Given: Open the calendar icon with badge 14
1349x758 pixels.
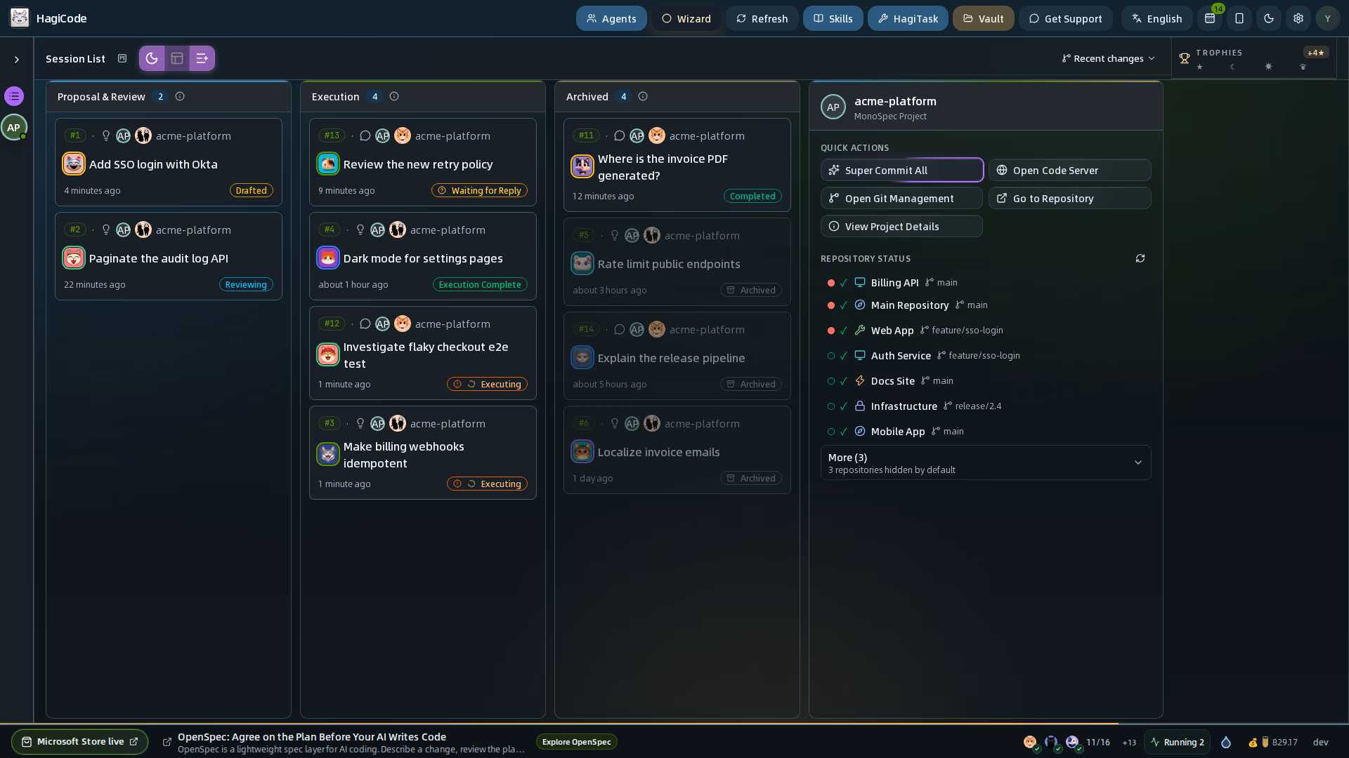Looking at the screenshot, I should (x=1210, y=18).
